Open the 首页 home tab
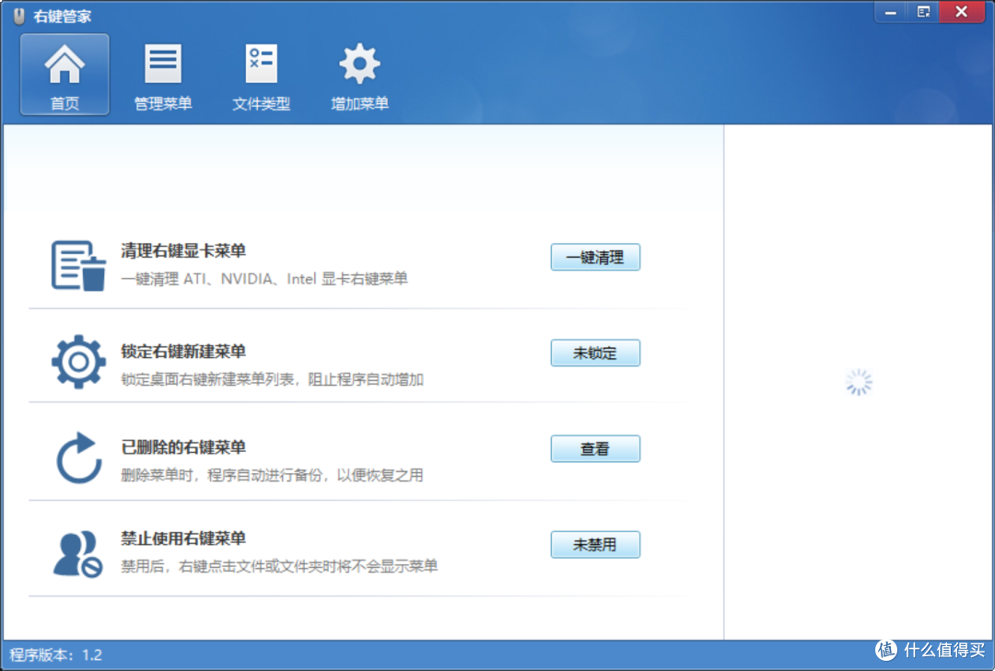 point(64,75)
